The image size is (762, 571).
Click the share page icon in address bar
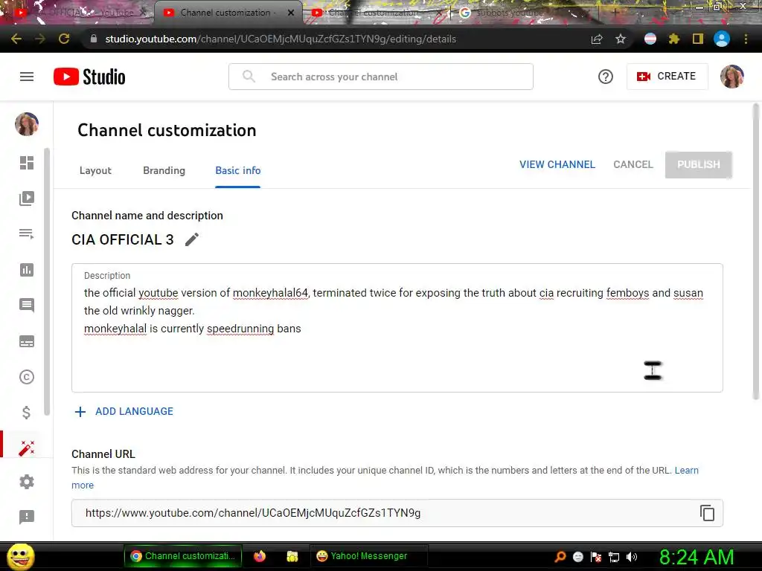597,39
